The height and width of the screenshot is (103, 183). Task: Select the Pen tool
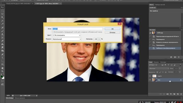2,54
